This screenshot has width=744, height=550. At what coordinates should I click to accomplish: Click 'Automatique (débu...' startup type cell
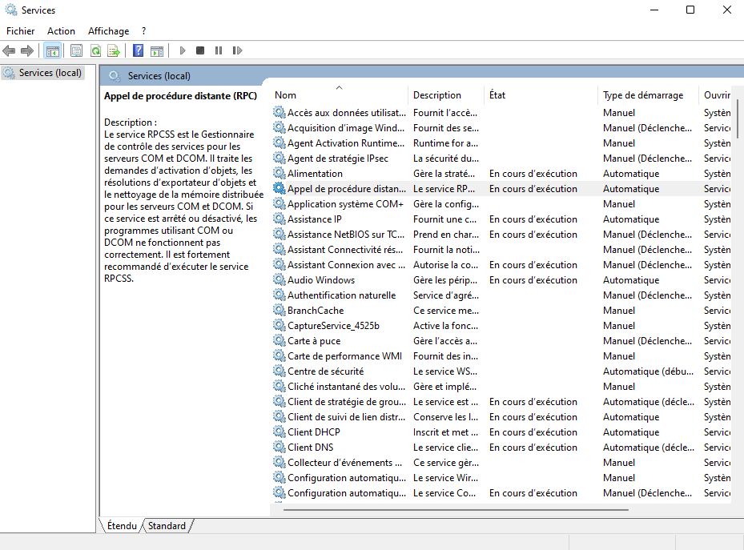click(648, 371)
